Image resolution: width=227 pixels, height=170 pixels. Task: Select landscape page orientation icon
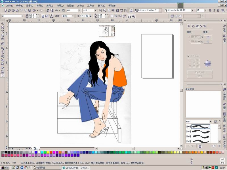pyautogui.click(x=47, y=16)
